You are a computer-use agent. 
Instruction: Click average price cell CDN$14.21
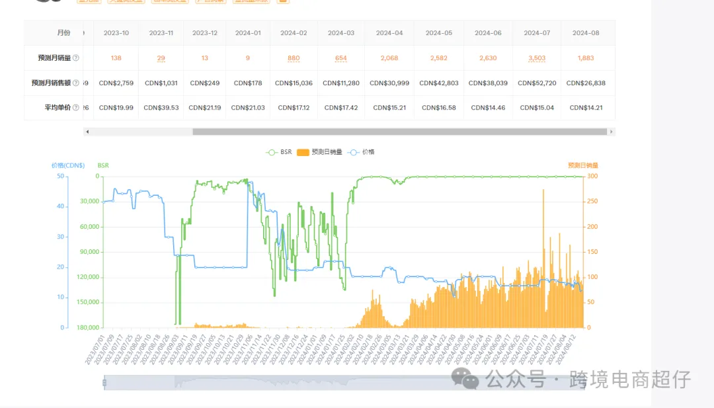pos(586,108)
